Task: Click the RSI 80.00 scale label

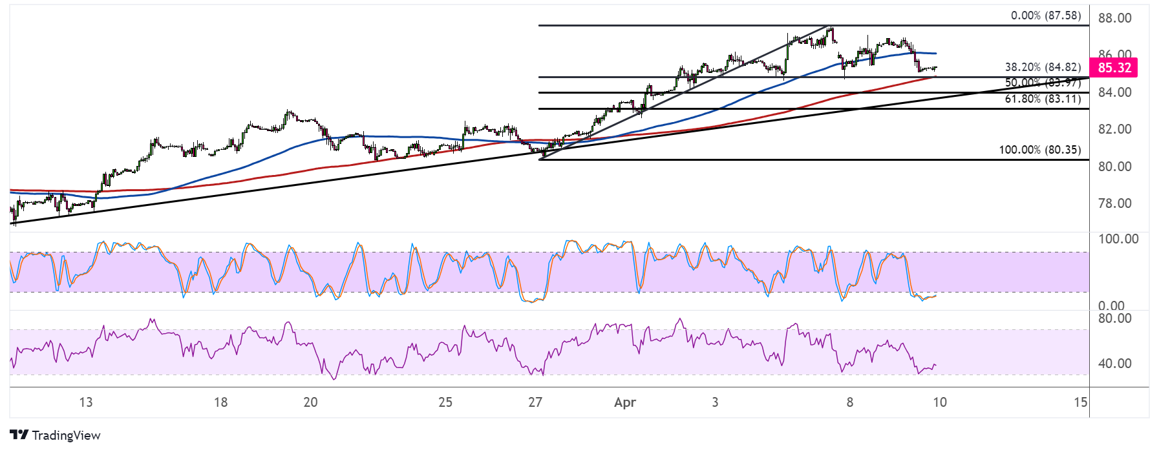Action: click(1114, 318)
